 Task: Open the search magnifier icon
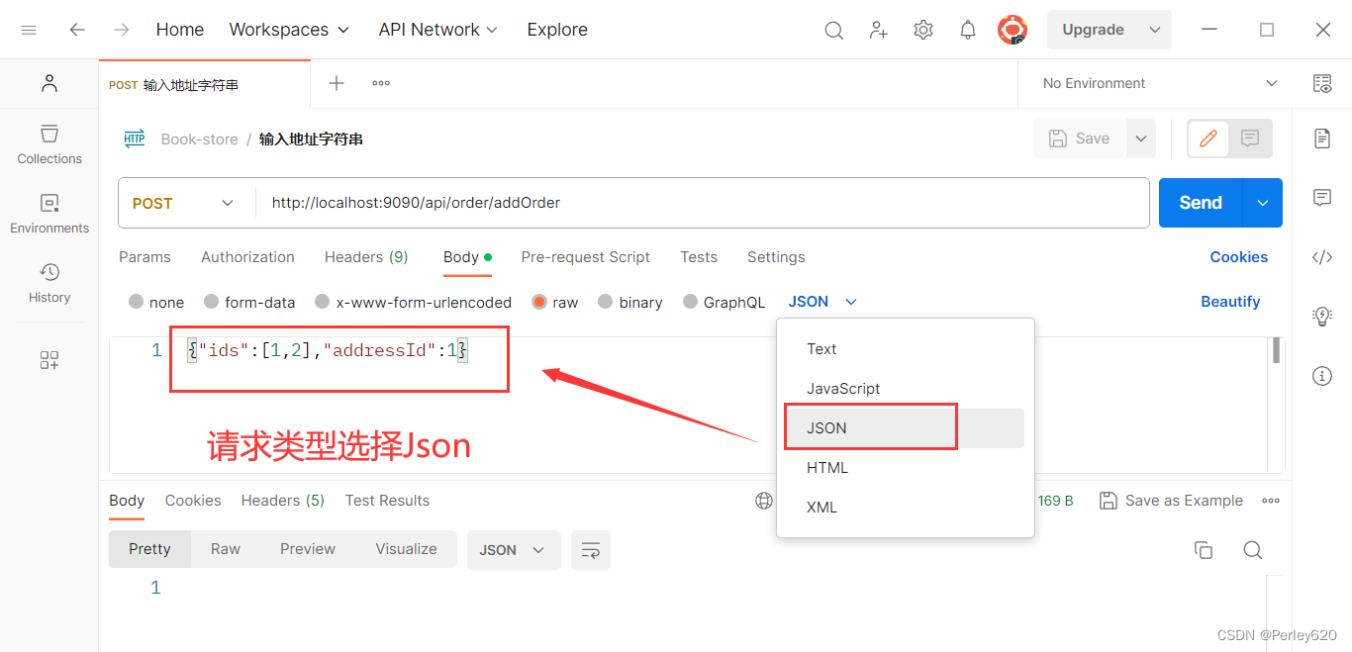[x=834, y=30]
